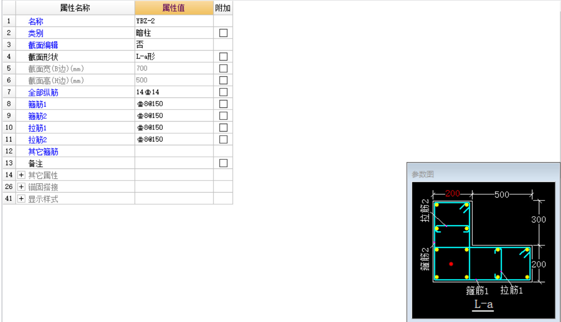The height and width of the screenshot is (322, 561).
Task: Edit the 全部纵筋 value 14⌽14
Action: coord(174,92)
